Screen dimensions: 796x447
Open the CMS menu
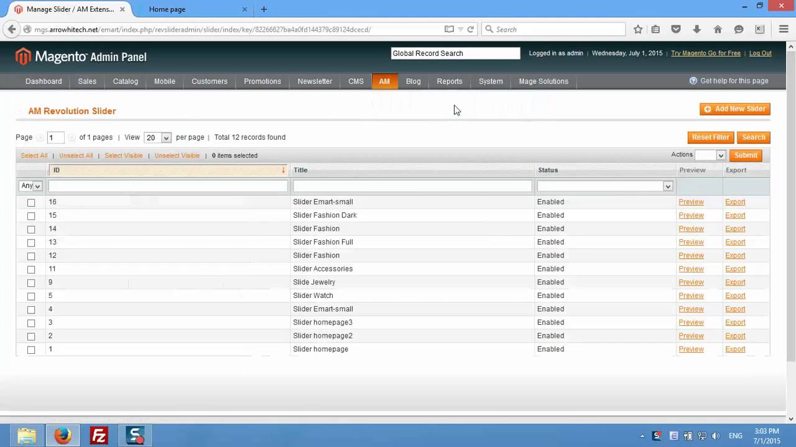[x=356, y=81]
